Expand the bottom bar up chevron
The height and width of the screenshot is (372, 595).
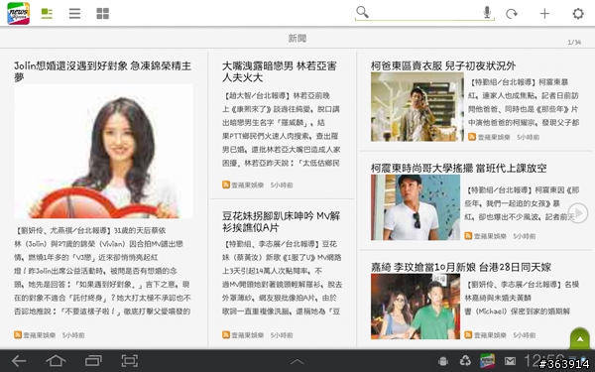[297, 362]
